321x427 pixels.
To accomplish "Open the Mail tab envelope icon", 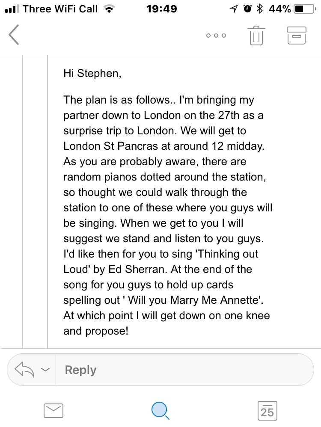I will 53,411.
